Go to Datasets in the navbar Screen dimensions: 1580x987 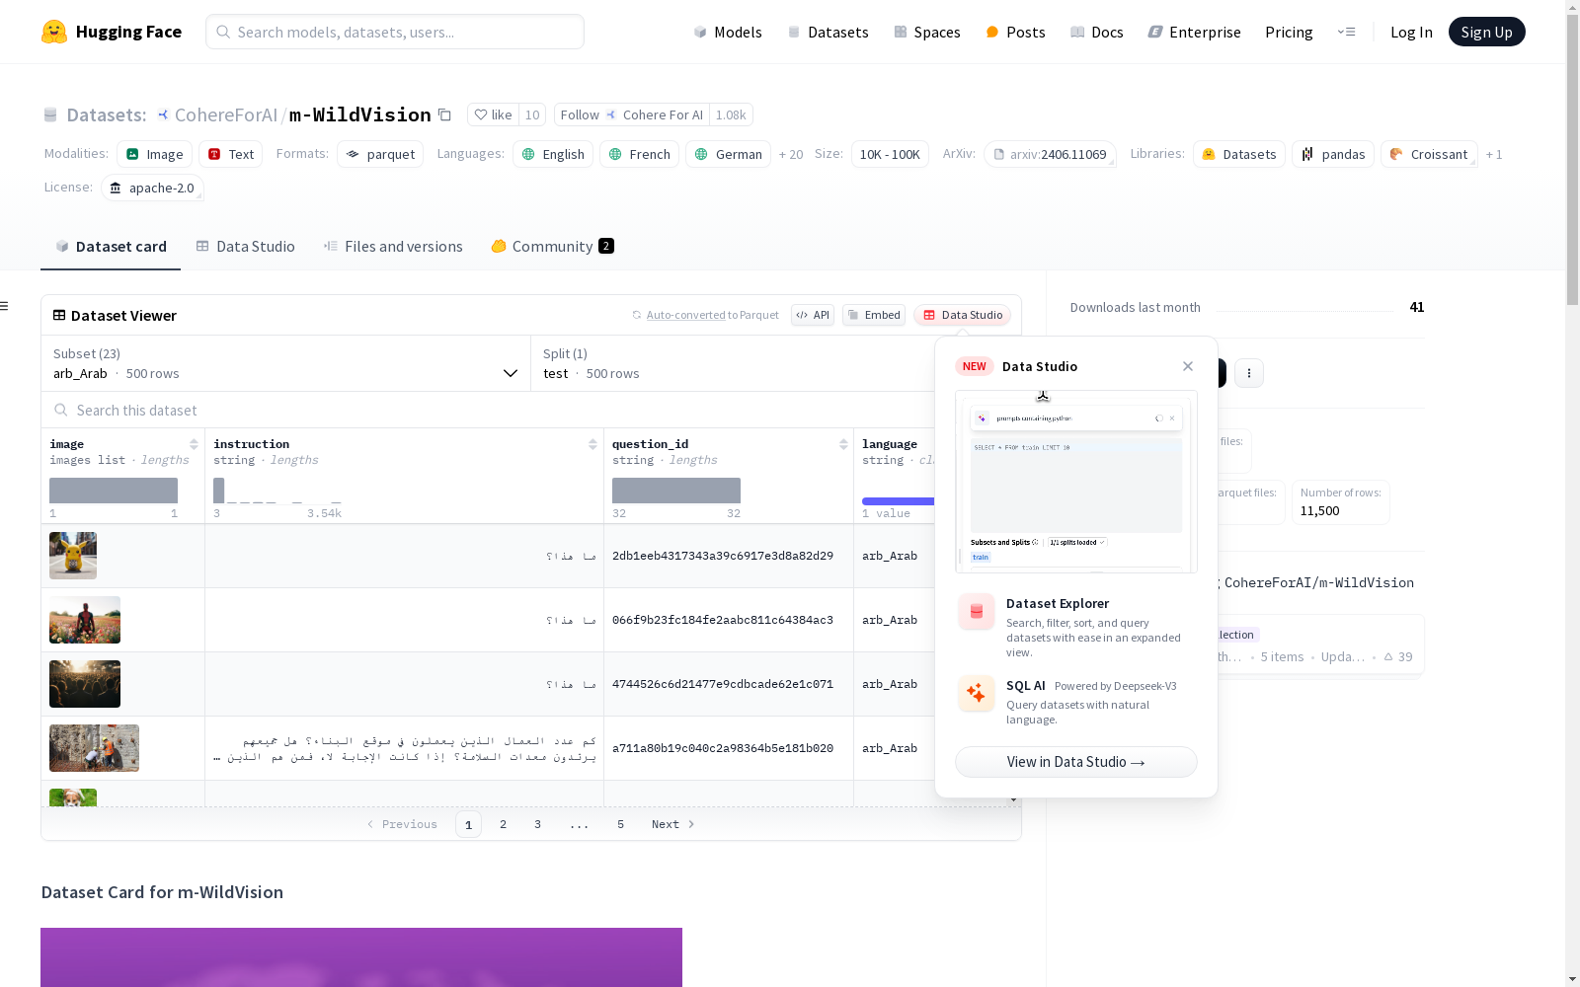point(828,32)
